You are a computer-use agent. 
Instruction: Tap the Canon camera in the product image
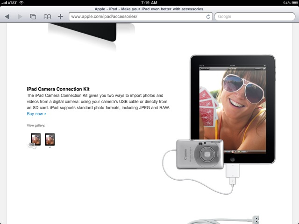[199, 154]
